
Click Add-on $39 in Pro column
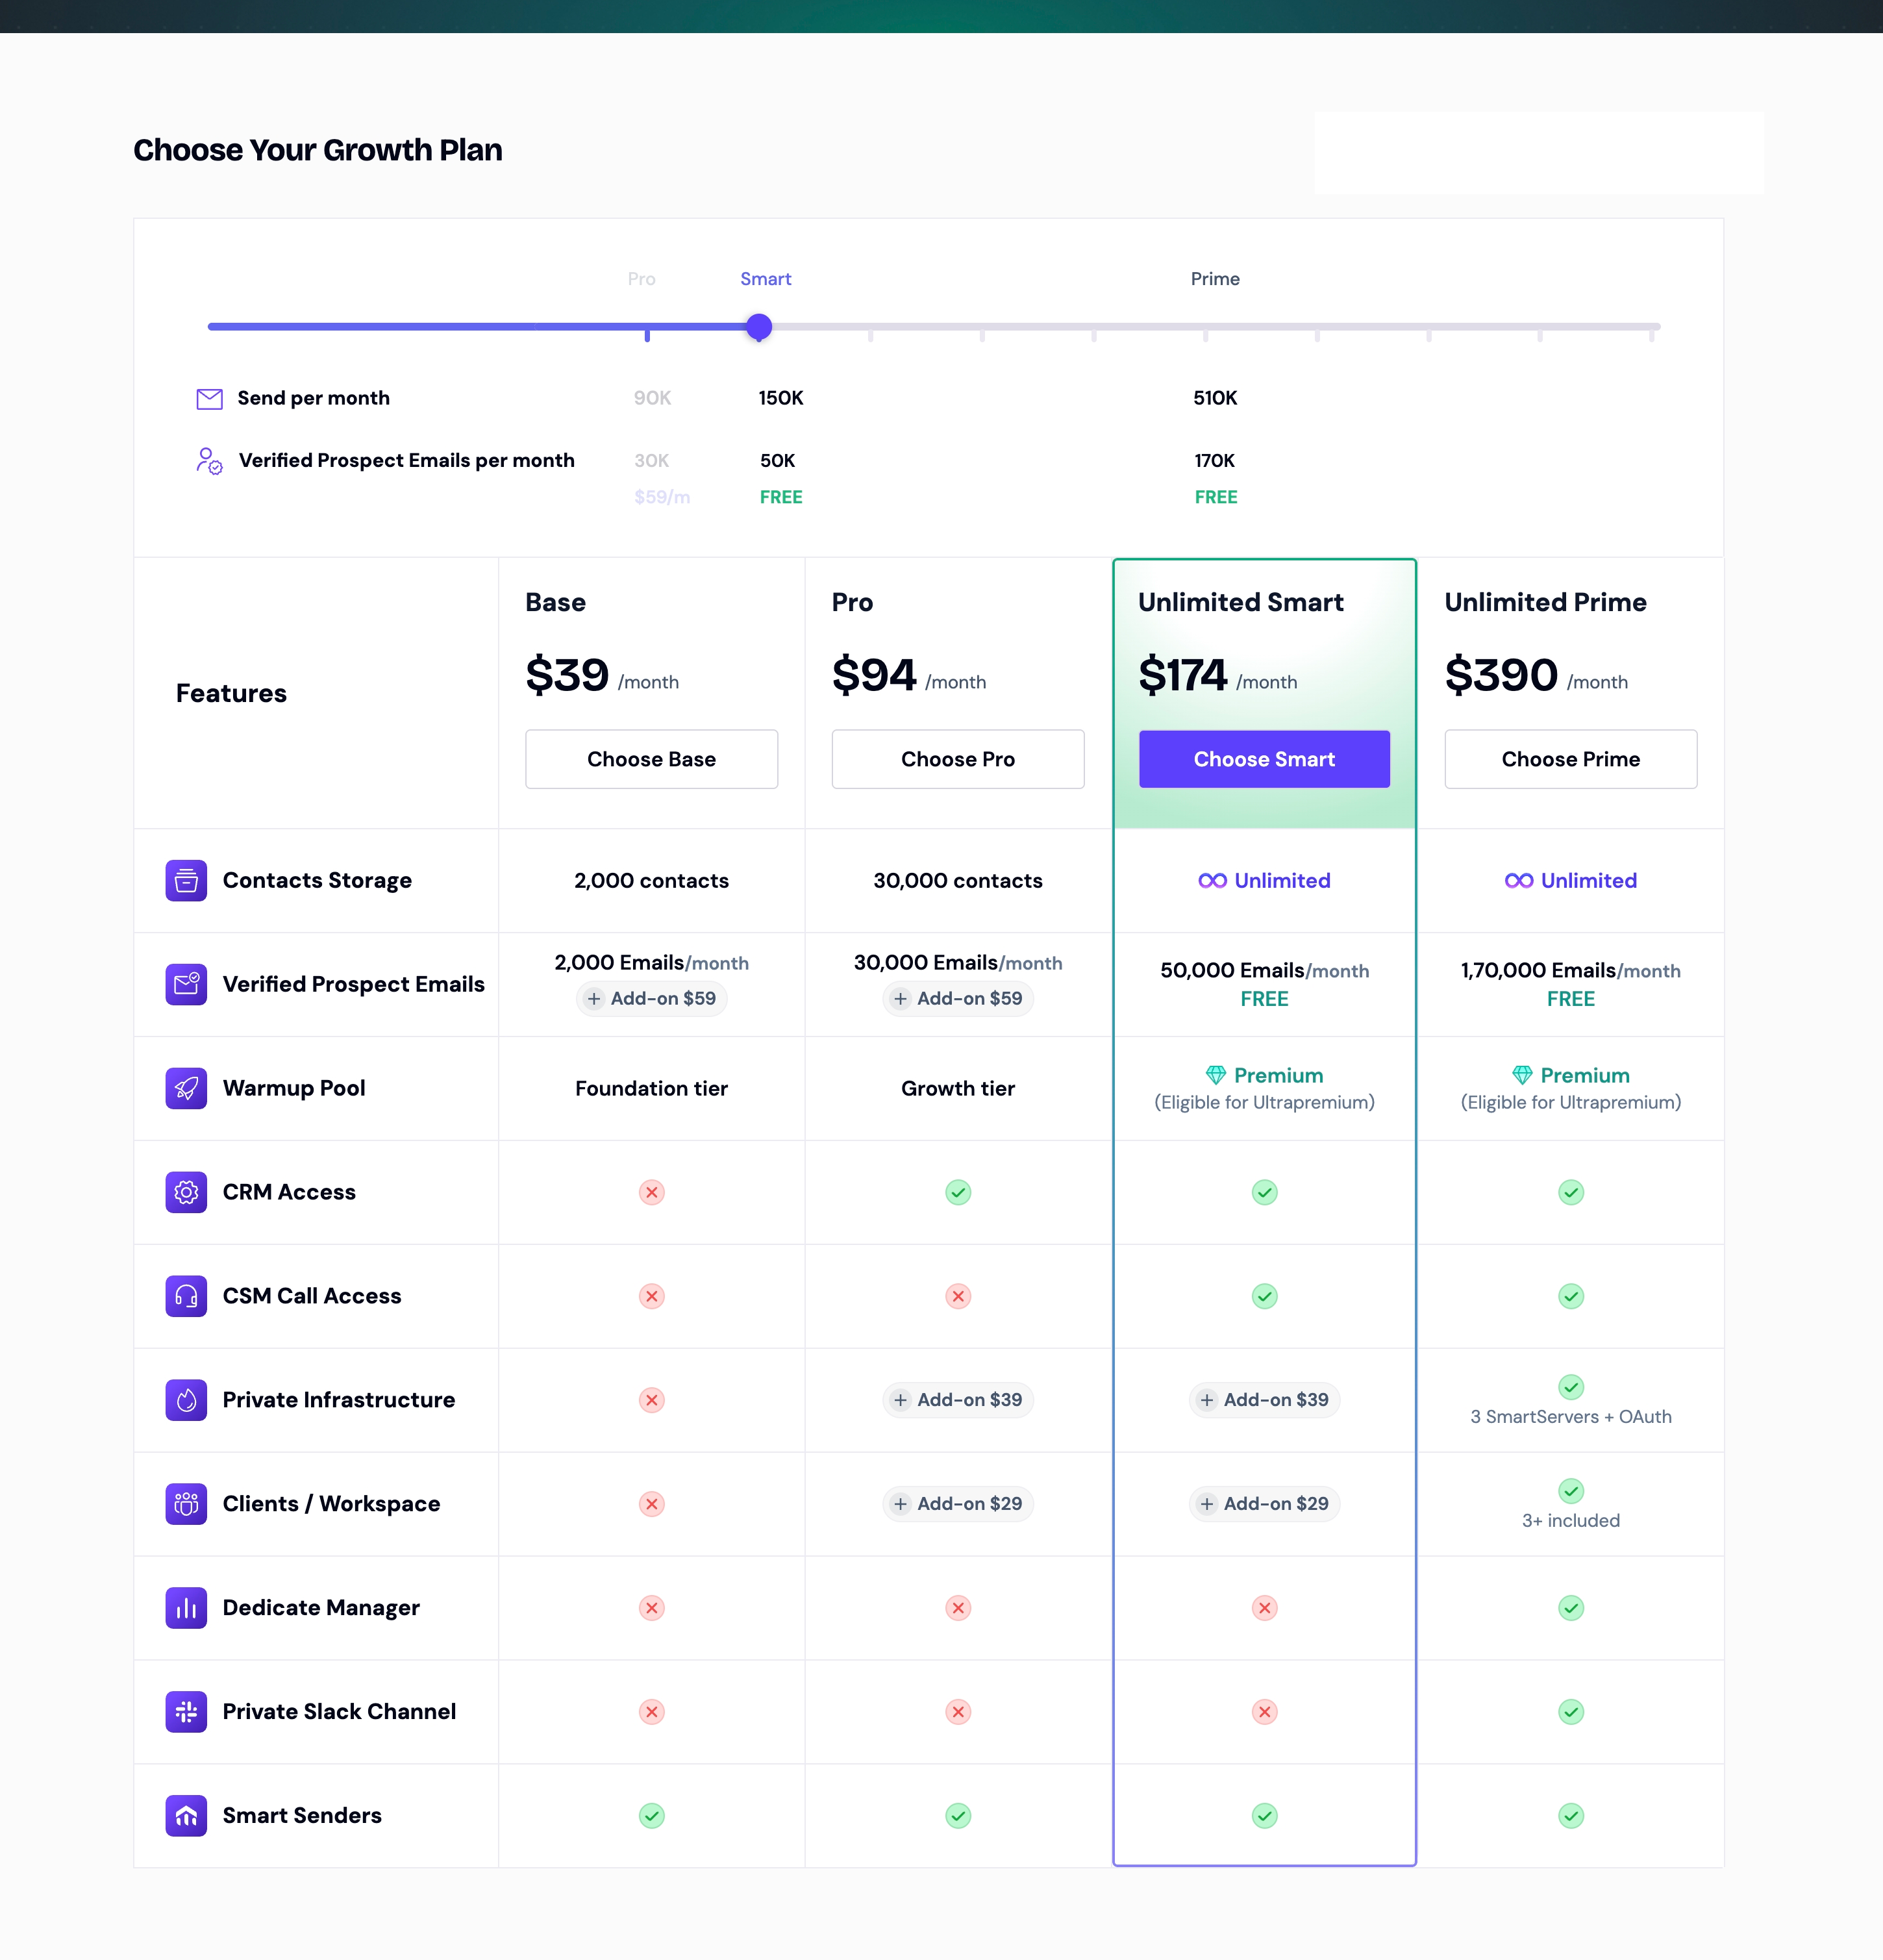[x=958, y=1400]
